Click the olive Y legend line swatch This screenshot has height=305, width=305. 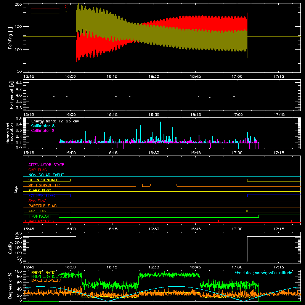45,13
